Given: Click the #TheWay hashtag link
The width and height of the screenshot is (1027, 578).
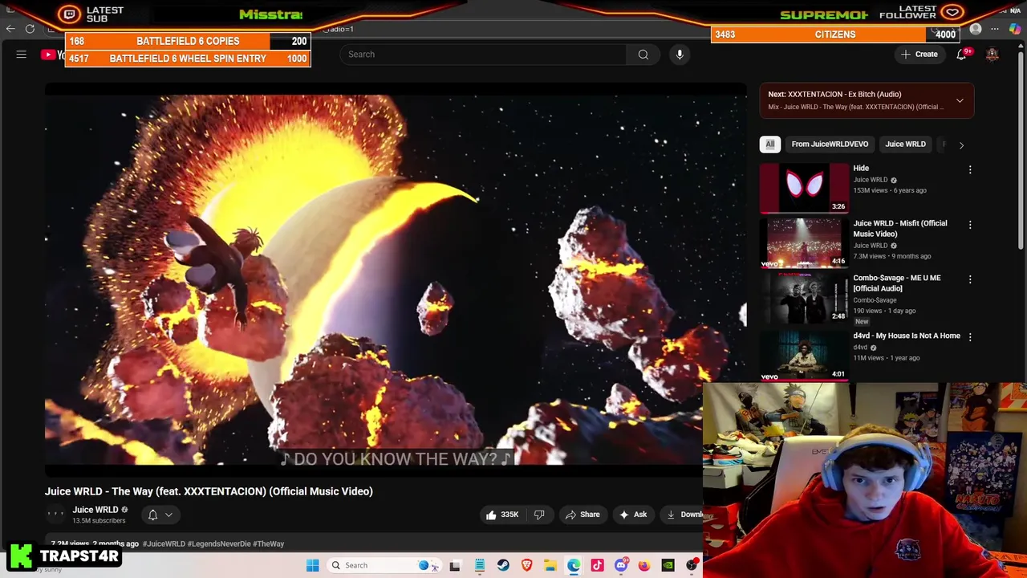Looking at the screenshot, I should pyautogui.click(x=269, y=543).
